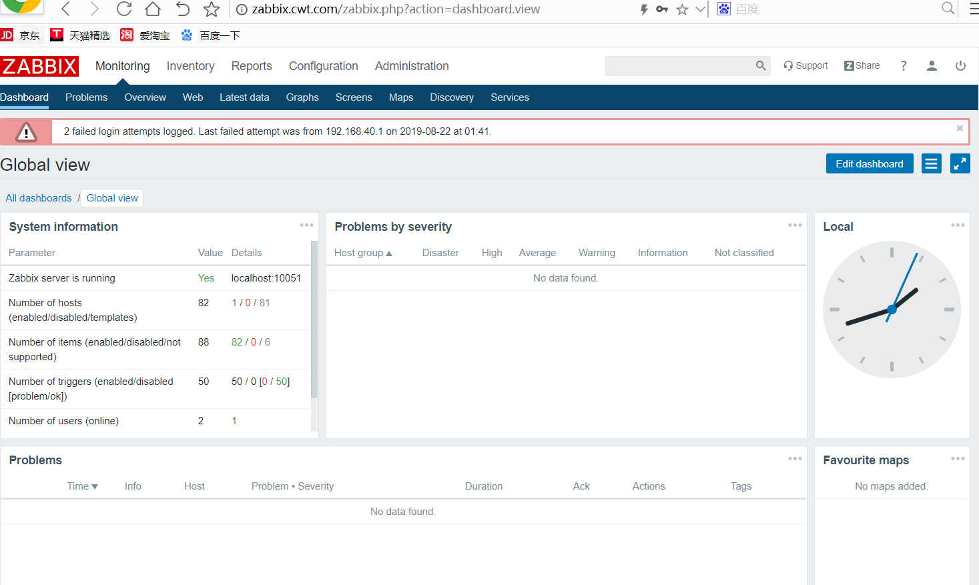Screen dimensions: 979x585
Task: Click the Zabbix logo
Action: tap(39, 66)
